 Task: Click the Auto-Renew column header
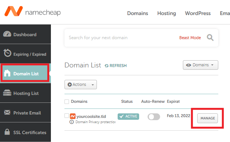point(153,101)
